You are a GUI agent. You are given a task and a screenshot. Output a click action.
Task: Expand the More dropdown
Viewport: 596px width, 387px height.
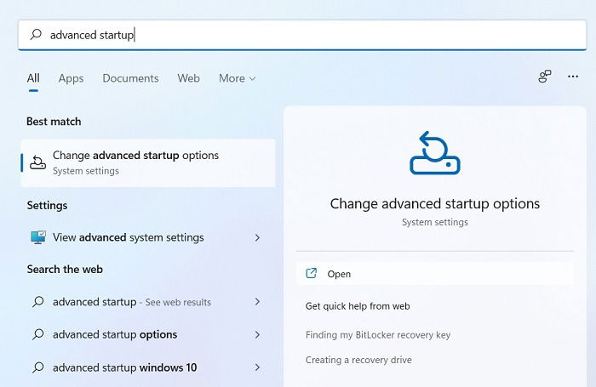tap(238, 78)
